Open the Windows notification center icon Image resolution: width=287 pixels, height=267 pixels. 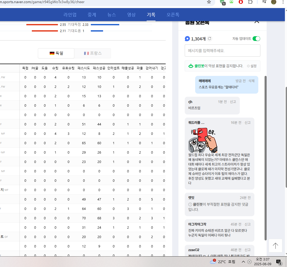pos(279,262)
